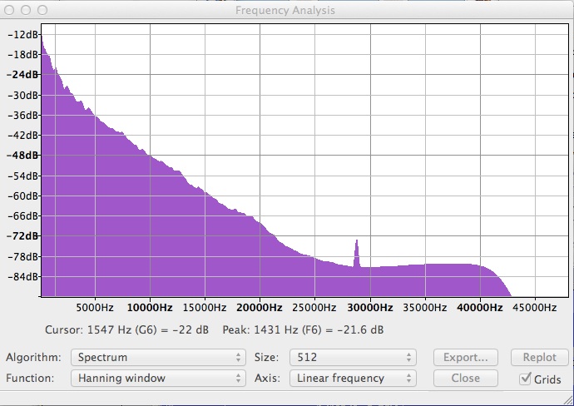Click the green window zoom button
574x406 pixels.
pyautogui.click(x=42, y=10)
